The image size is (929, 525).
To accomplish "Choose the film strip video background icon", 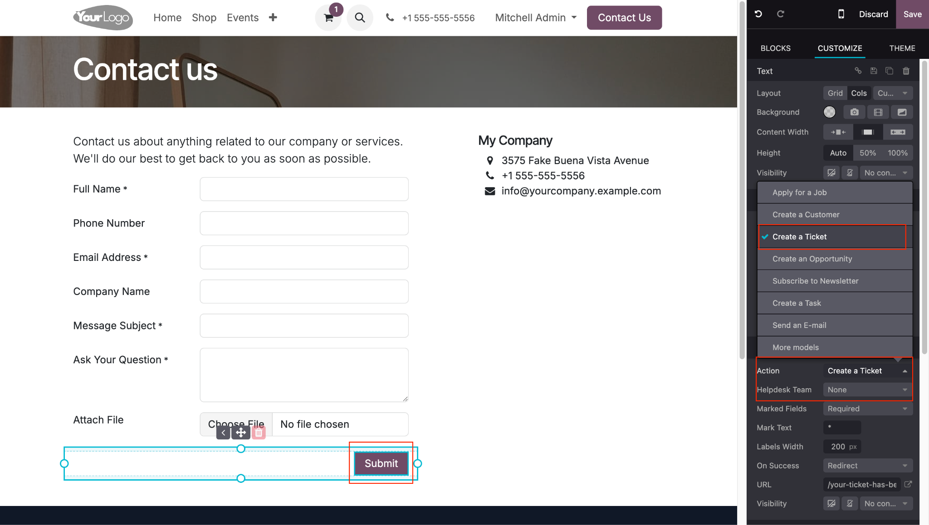I will [878, 112].
